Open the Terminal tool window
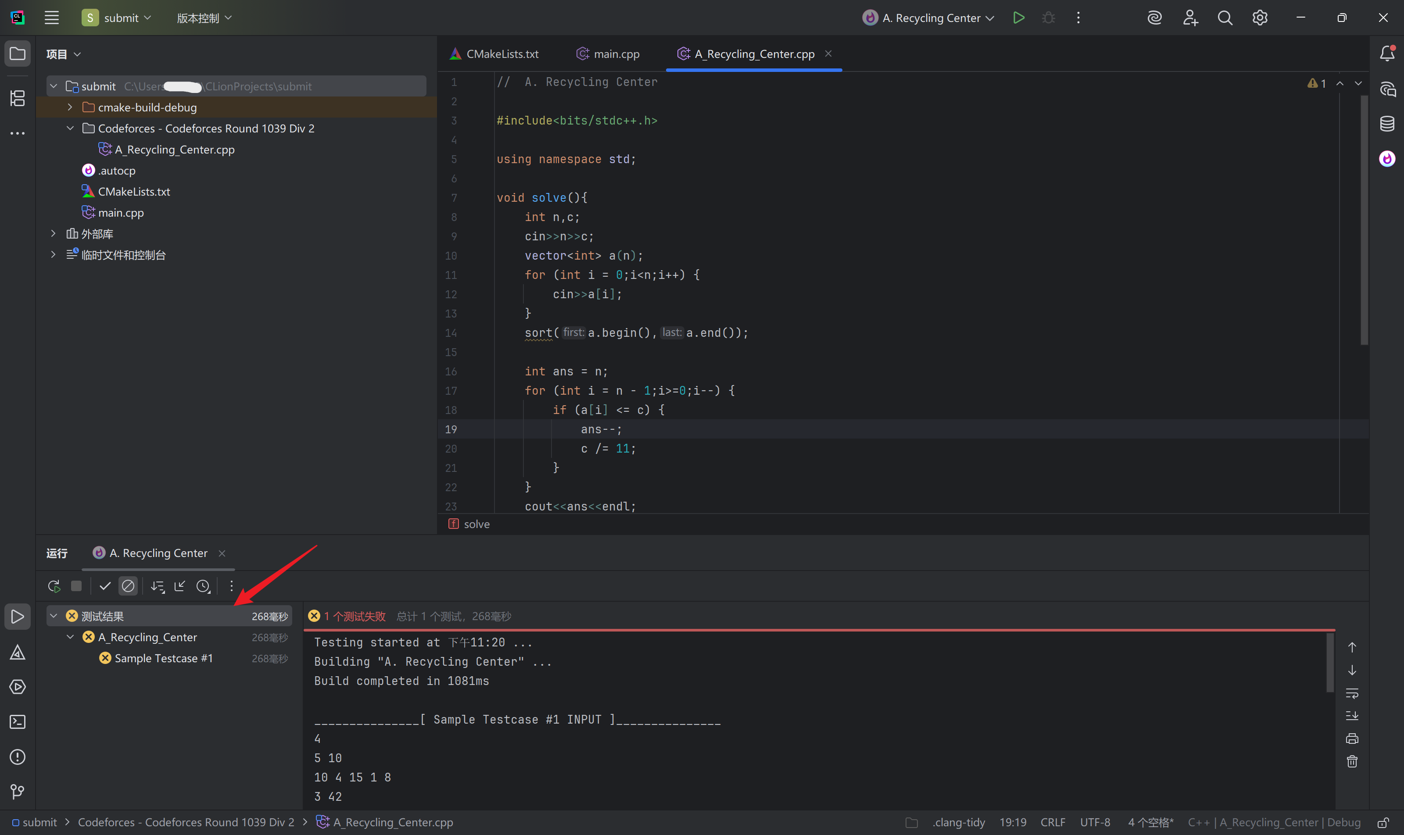 point(18,722)
